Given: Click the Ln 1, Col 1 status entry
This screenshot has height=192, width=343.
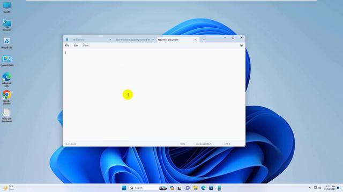Looking at the screenshot, I should coord(71,144).
